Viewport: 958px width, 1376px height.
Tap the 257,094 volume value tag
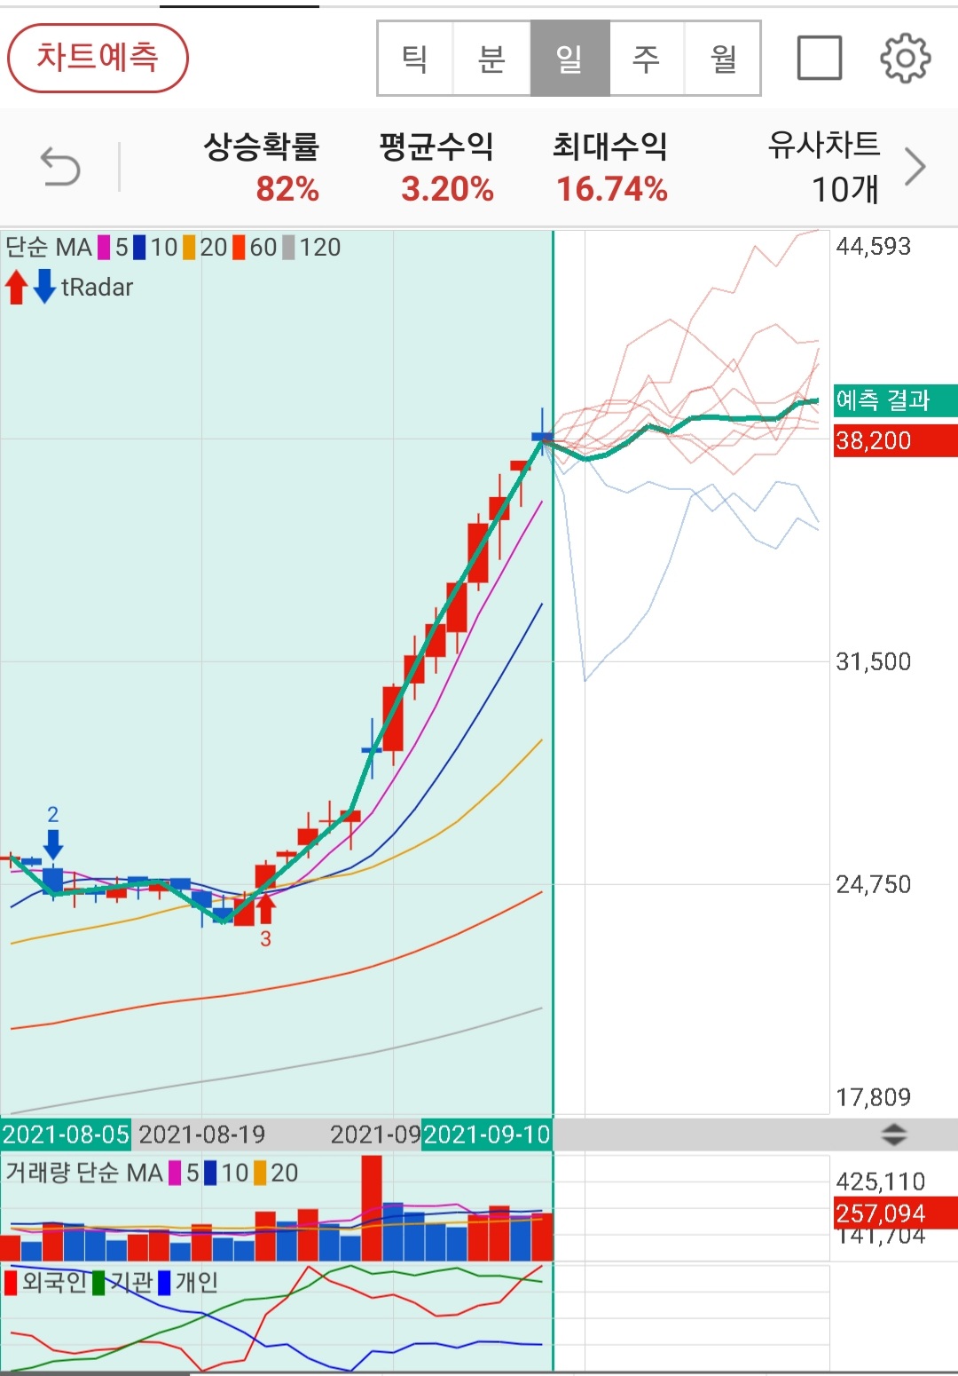[x=895, y=1213]
